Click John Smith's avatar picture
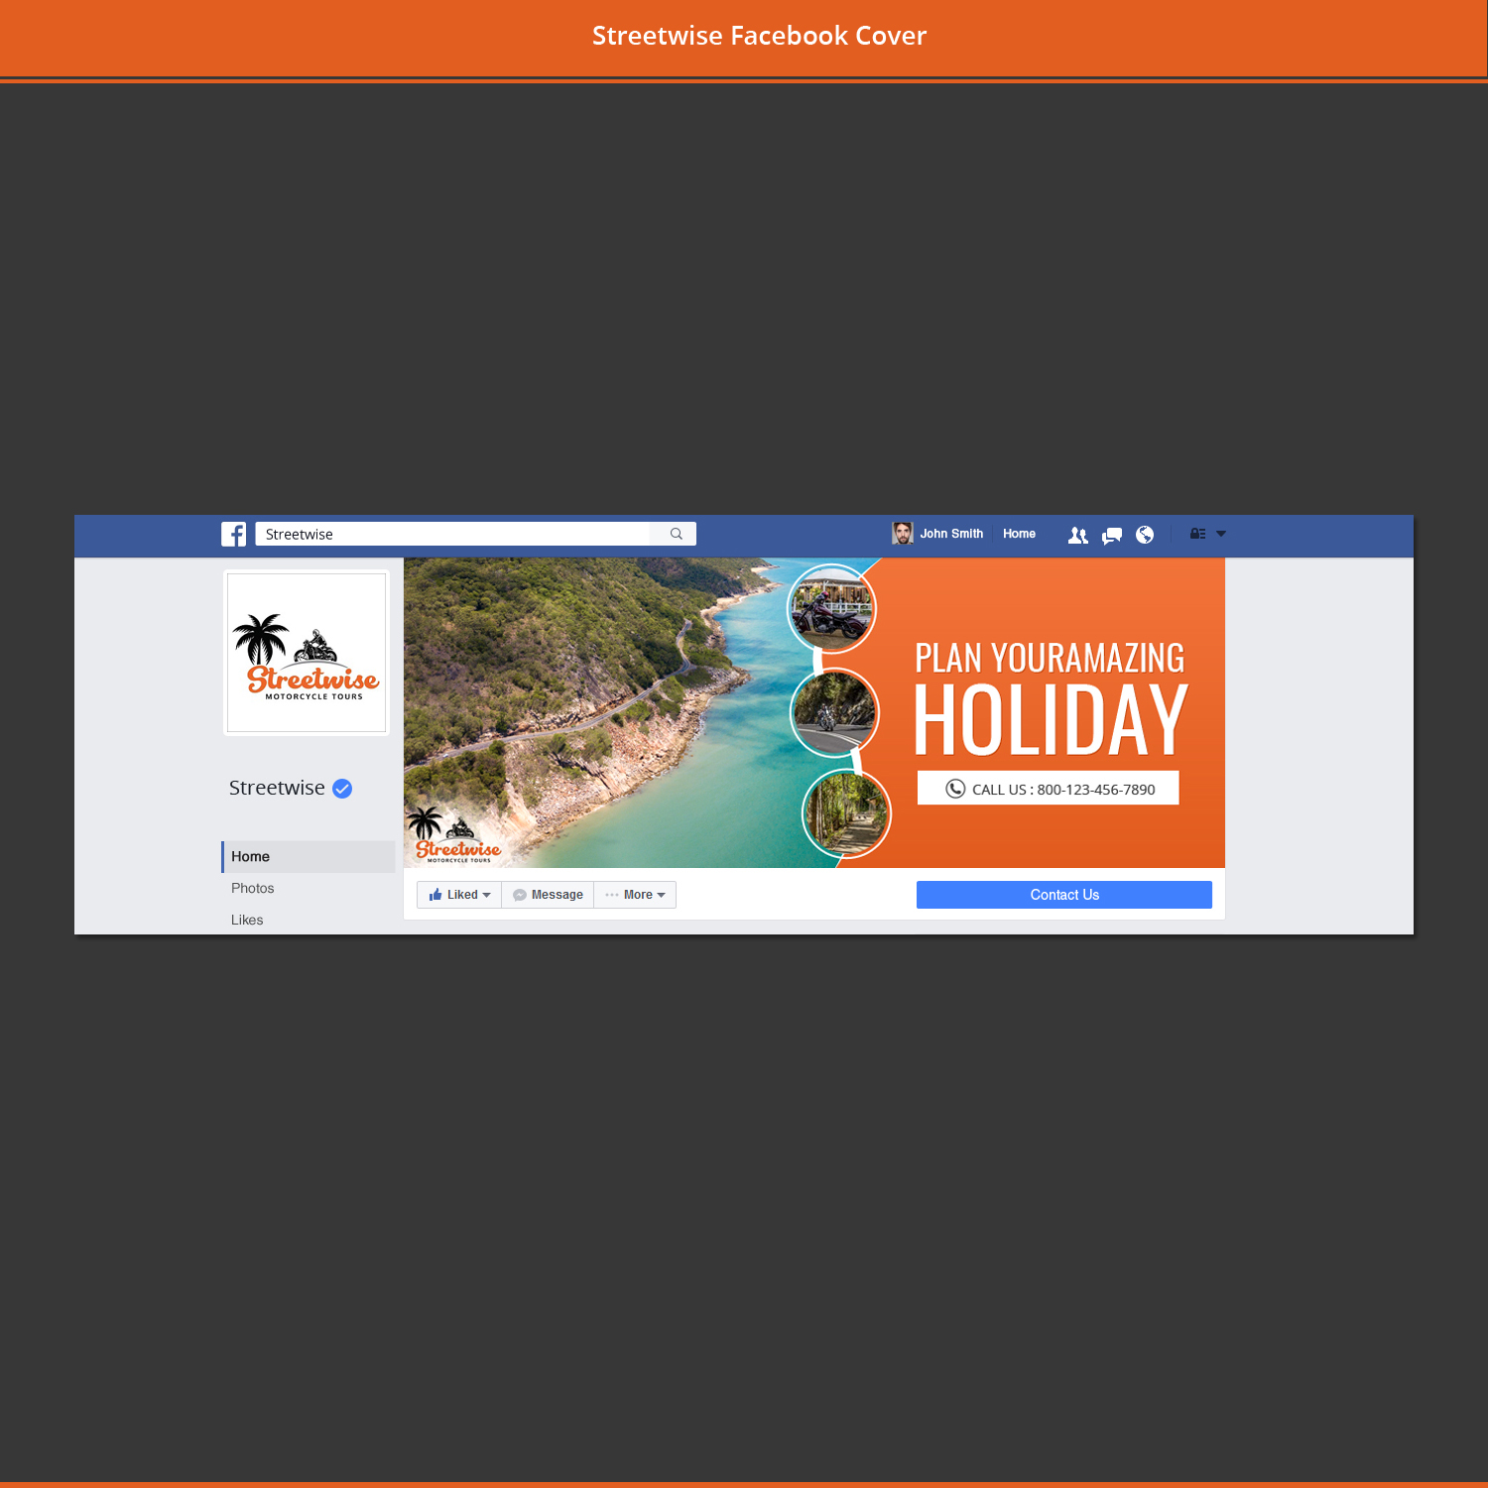The width and height of the screenshot is (1488, 1488). [x=903, y=534]
